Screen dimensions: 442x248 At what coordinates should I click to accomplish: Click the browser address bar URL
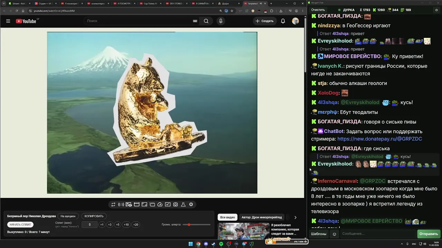pos(54,11)
